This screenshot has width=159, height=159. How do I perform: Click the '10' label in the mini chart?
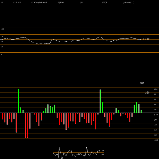tap(102, 151)
